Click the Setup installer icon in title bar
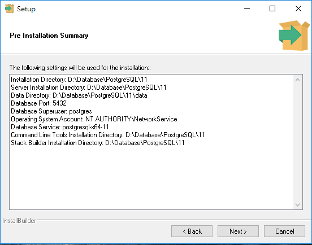Image resolution: width=312 pixels, height=245 pixels. 10,8
